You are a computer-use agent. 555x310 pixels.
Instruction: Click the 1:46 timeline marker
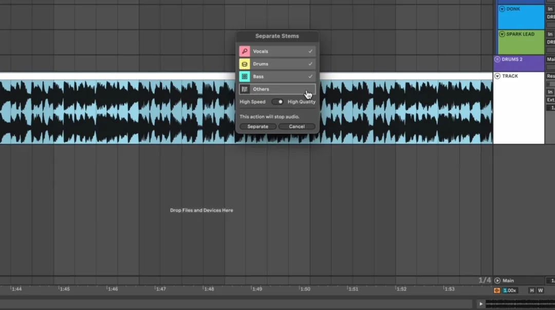pos(113,289)
